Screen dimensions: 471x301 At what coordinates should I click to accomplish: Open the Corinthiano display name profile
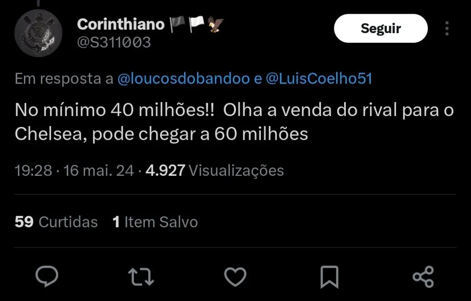[121, 24]
